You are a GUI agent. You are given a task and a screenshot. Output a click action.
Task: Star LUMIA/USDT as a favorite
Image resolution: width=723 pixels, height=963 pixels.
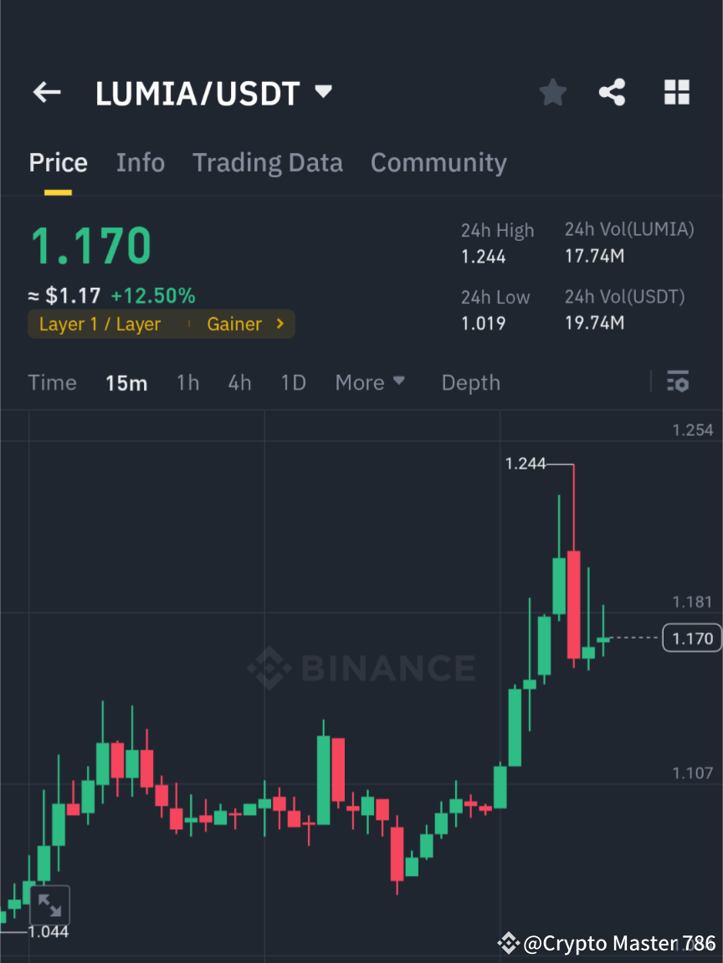point(552,92)
